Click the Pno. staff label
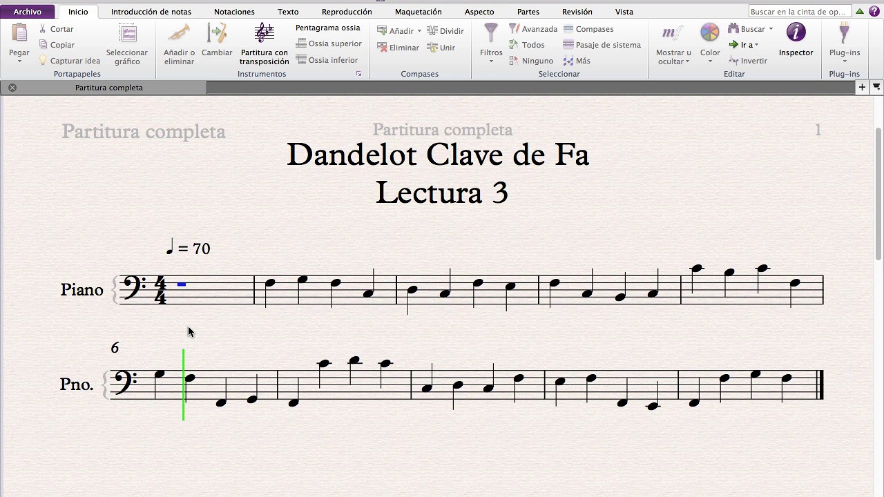This screenshot has width=884, height=497. point(77,384)
